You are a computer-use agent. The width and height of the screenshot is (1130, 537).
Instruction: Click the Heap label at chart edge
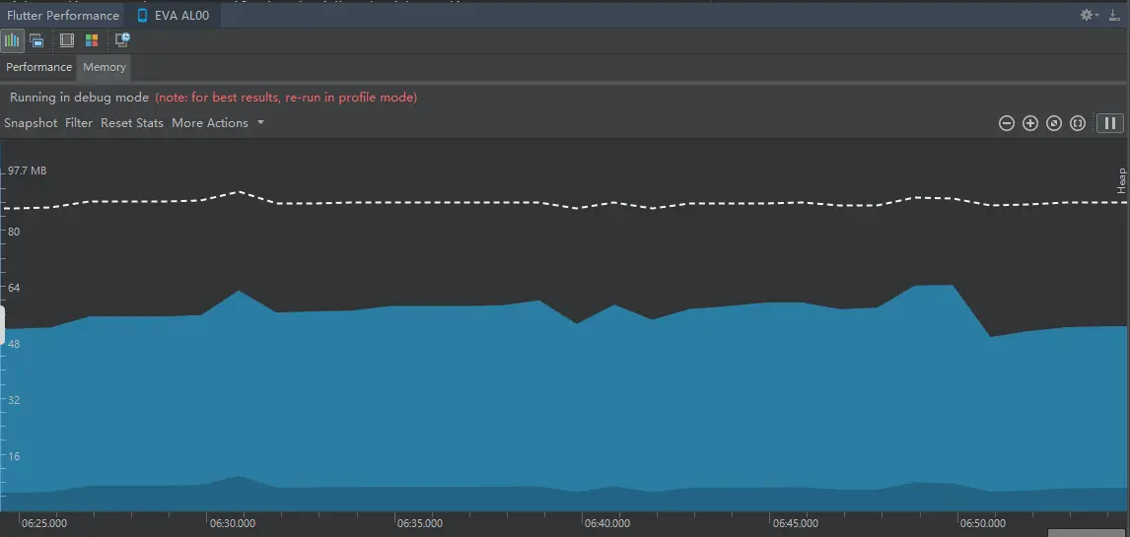tap(1121, 180)
